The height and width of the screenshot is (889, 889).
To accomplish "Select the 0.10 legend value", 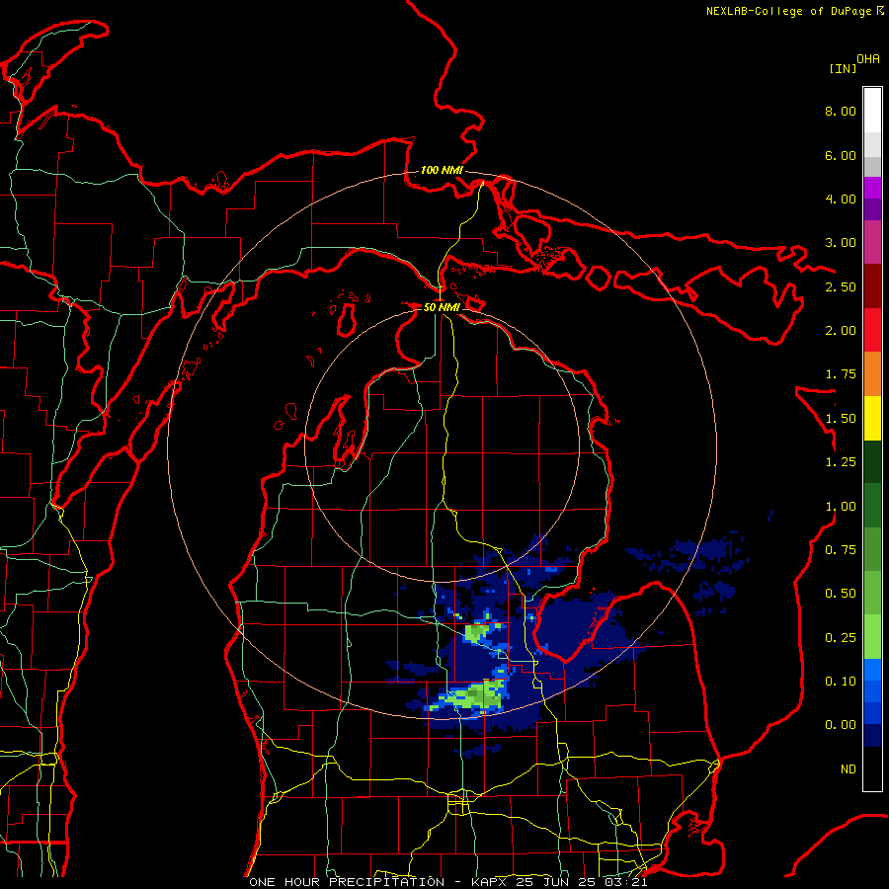I will (841, 682).
